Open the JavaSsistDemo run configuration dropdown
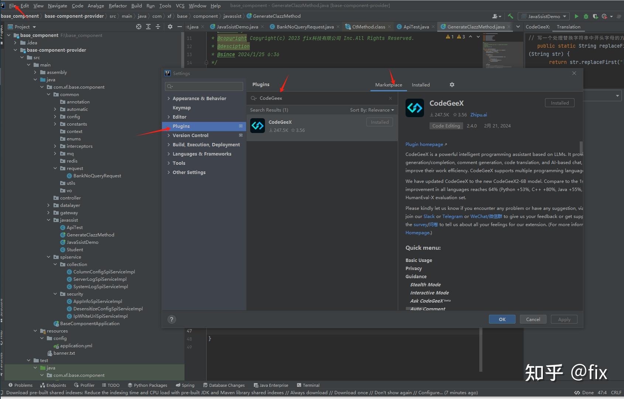624x399 pixels. (544, 16)
